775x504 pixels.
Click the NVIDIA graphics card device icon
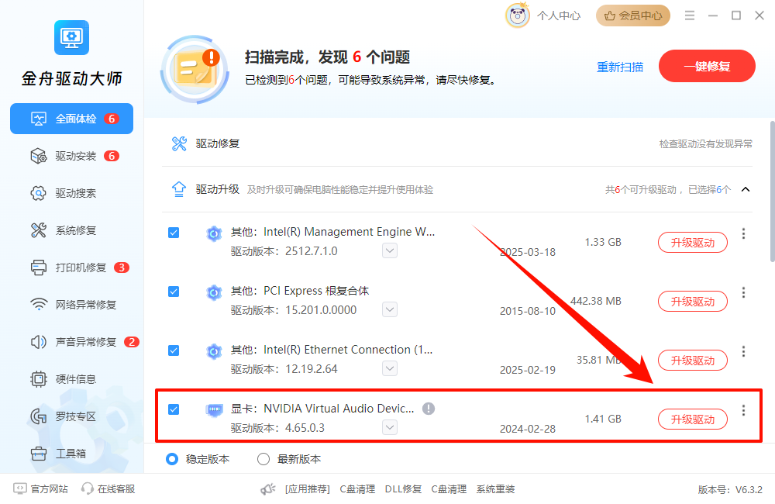[x=214, y=410]
